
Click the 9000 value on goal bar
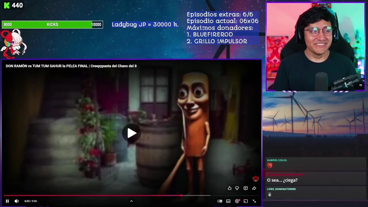click(x=8, y=25)
